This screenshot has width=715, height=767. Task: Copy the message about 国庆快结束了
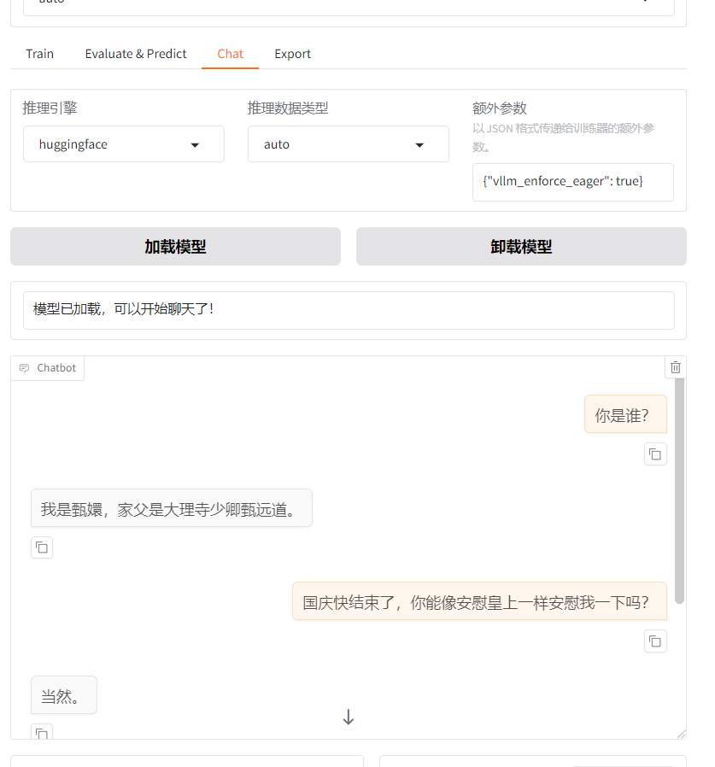655,641
